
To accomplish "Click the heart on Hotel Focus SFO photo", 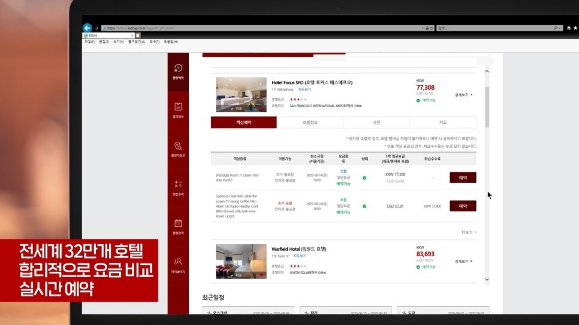I will click(x=261, y=108).
